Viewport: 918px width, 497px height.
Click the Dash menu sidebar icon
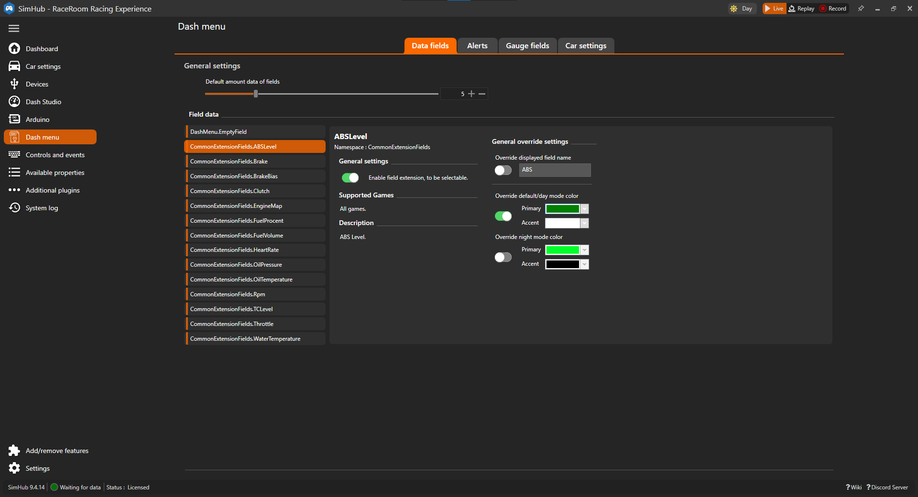pos(14,137)
